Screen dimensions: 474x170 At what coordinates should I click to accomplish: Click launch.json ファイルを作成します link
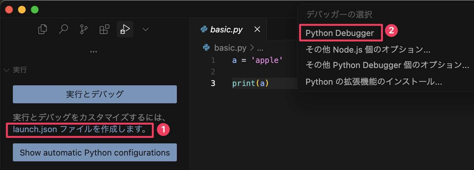[x=79, y=130]
